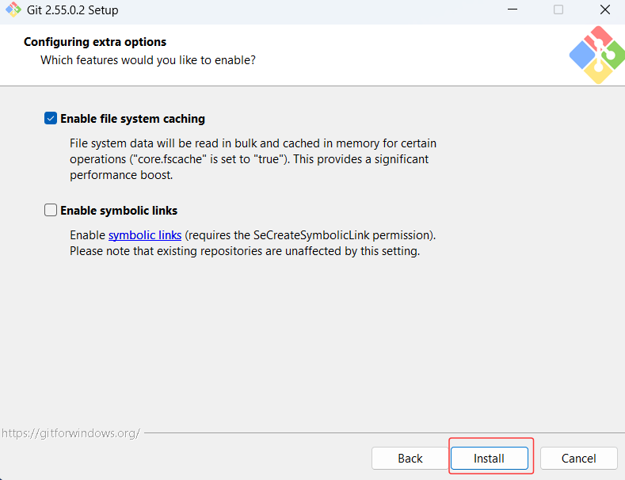Screen dimensions: 625x480
Task: Open the symbolic links hyperlink
Action: click(145, 235)
